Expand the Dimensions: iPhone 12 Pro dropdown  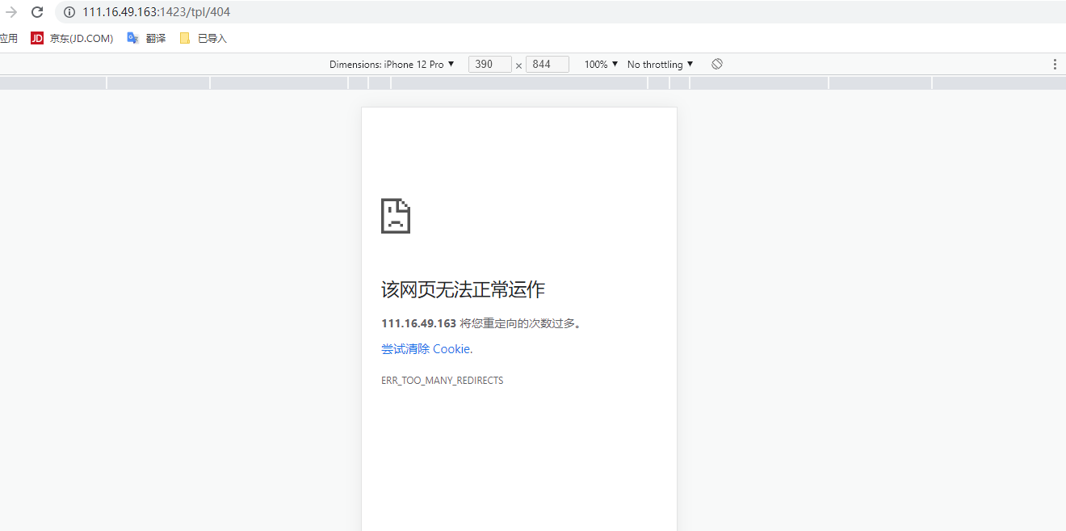pyautogui.click(x=392, y=64)
